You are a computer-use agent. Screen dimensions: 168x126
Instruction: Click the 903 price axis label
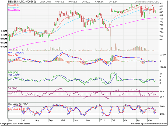tap(161, 4)
